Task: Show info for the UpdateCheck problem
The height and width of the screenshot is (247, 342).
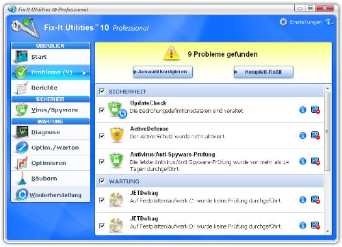Action: [302, 110]
